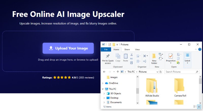Screen dimensions: 203x111
Task: Click Pin to Quick access icon
Action: point(108,56)
